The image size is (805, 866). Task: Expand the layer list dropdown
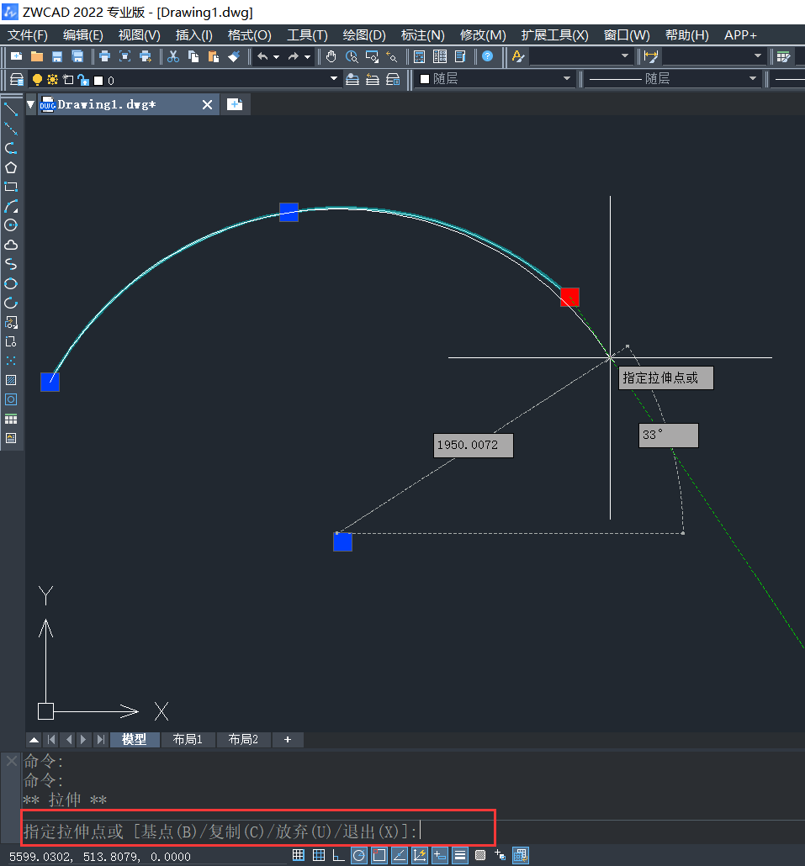tap(334, 79)
